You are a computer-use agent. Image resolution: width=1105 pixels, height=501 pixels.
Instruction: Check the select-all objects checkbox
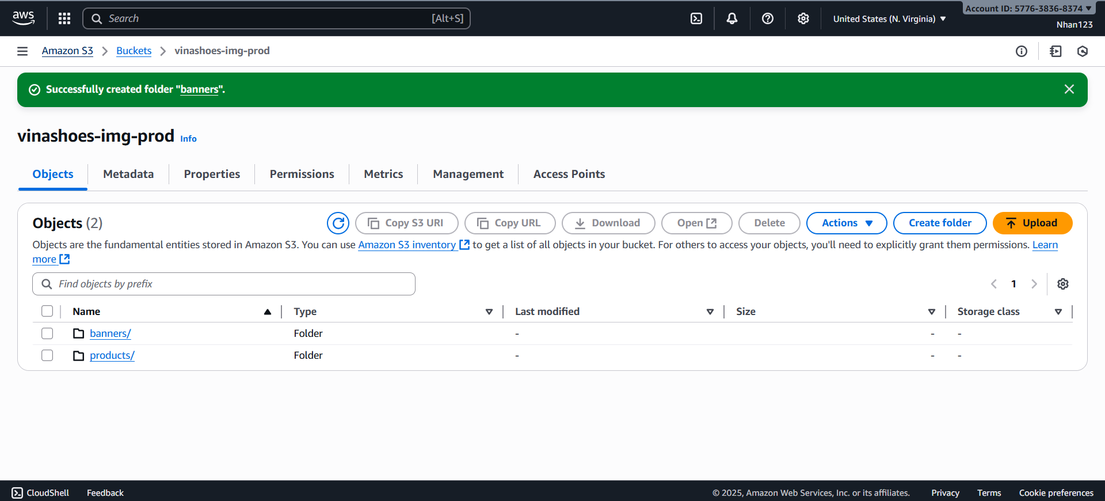(47, 312)
